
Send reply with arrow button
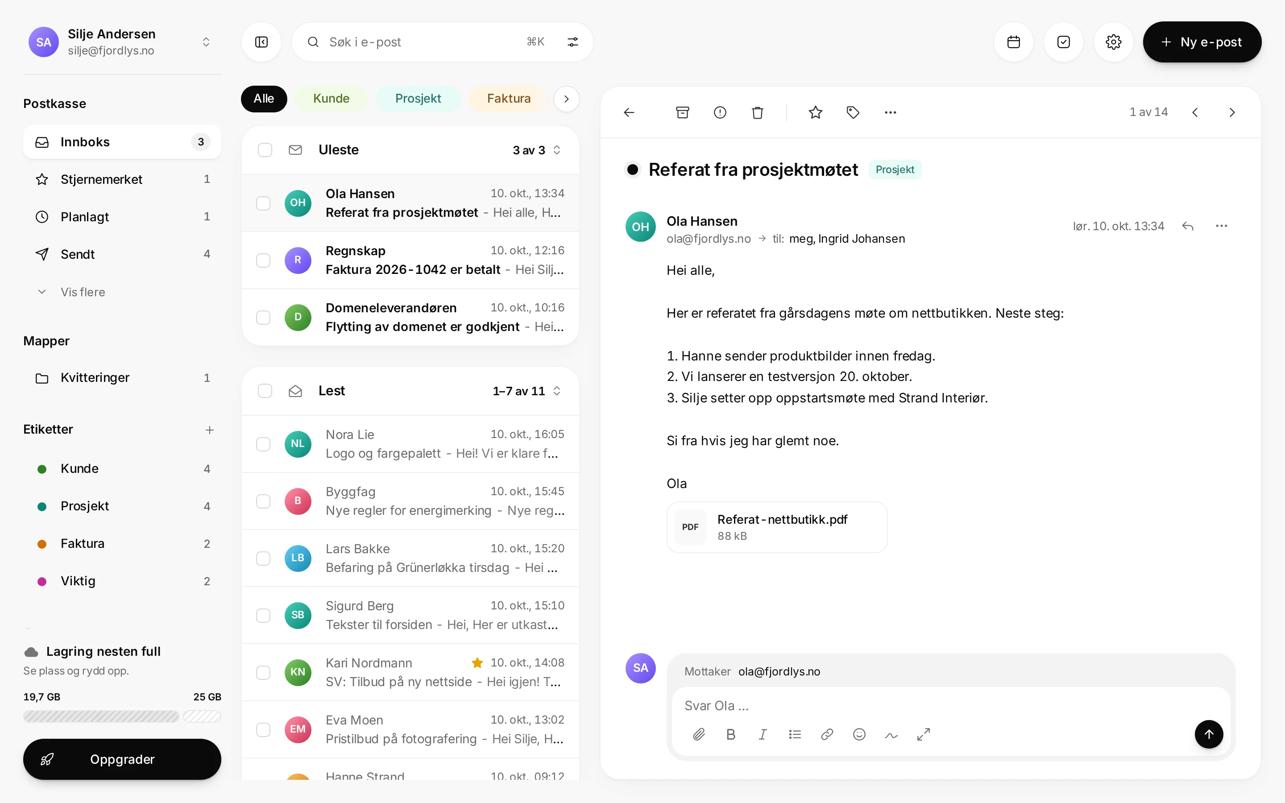1209,734
